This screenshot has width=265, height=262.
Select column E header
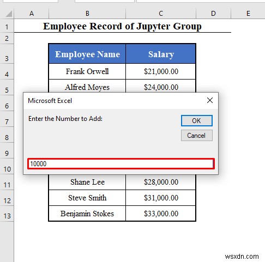248,14
